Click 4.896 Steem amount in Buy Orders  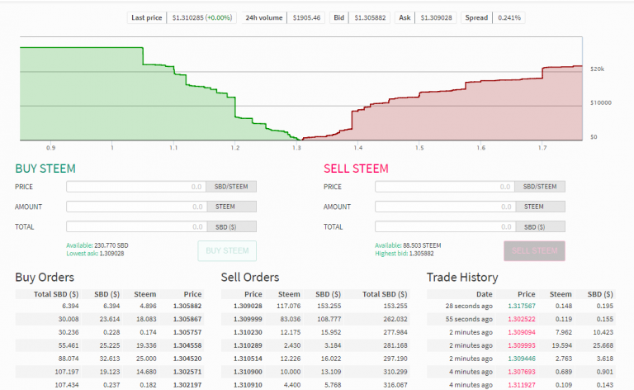pyautogui.click(x=148, y=306)
